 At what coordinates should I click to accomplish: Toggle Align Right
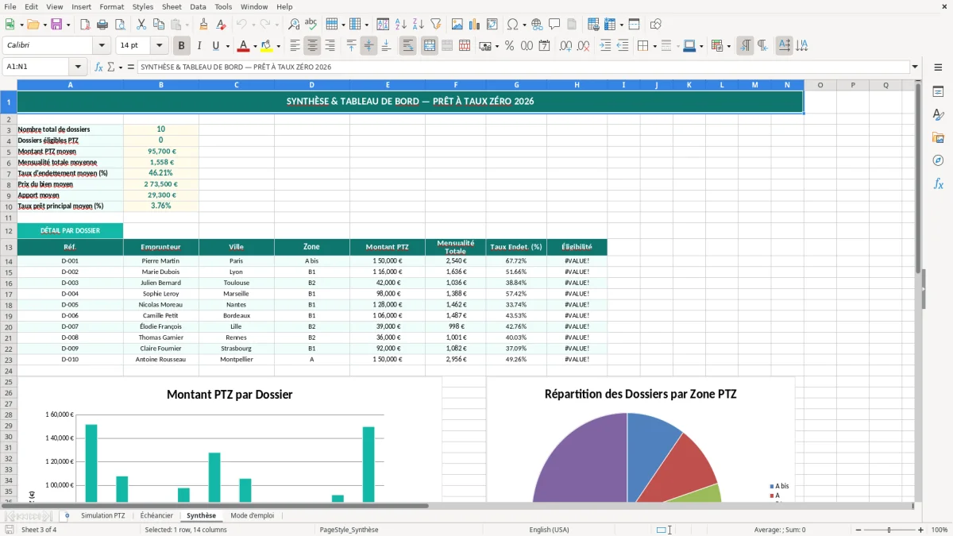(x=330, y=46)
